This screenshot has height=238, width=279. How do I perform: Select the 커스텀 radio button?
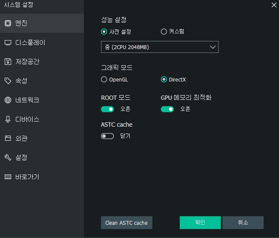point(164,32)
